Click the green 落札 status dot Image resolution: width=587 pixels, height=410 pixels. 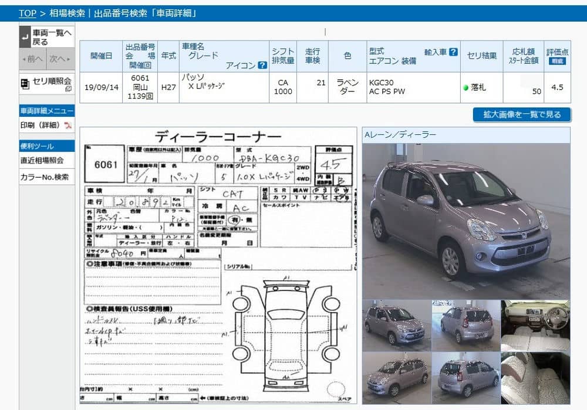[465, 87]
